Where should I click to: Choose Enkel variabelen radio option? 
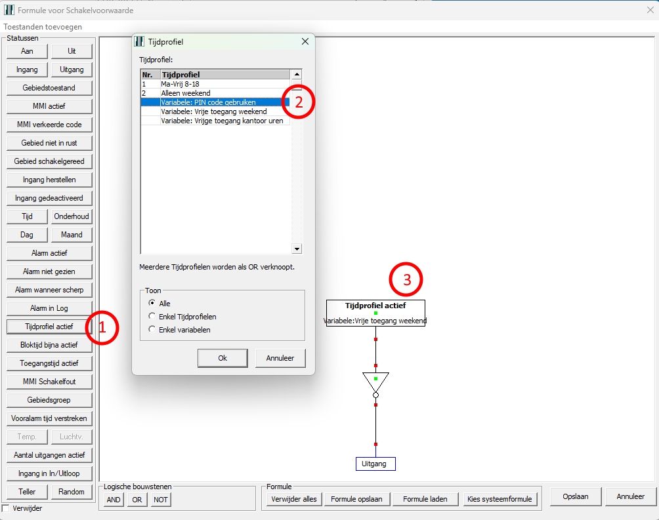point(153,330)
